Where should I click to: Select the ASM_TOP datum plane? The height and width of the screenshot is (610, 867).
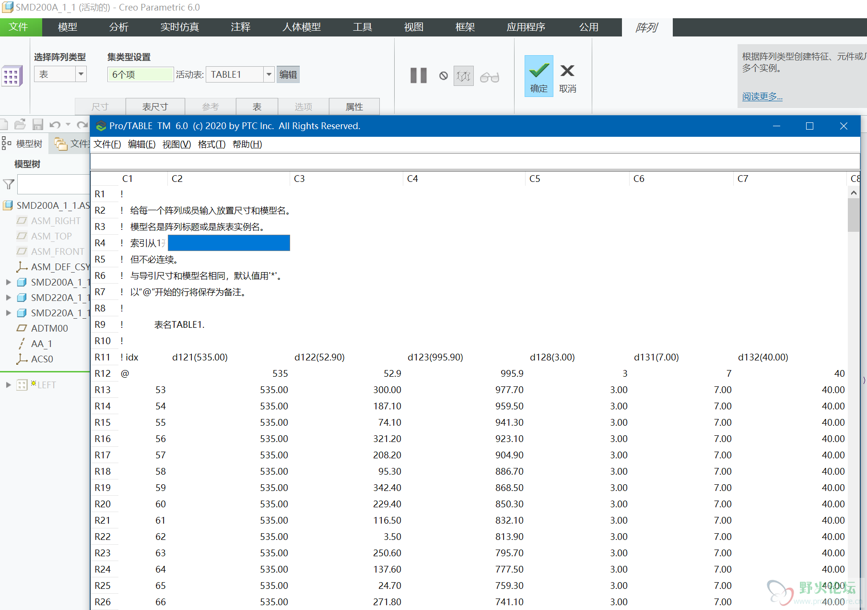[x=45, y=236]
